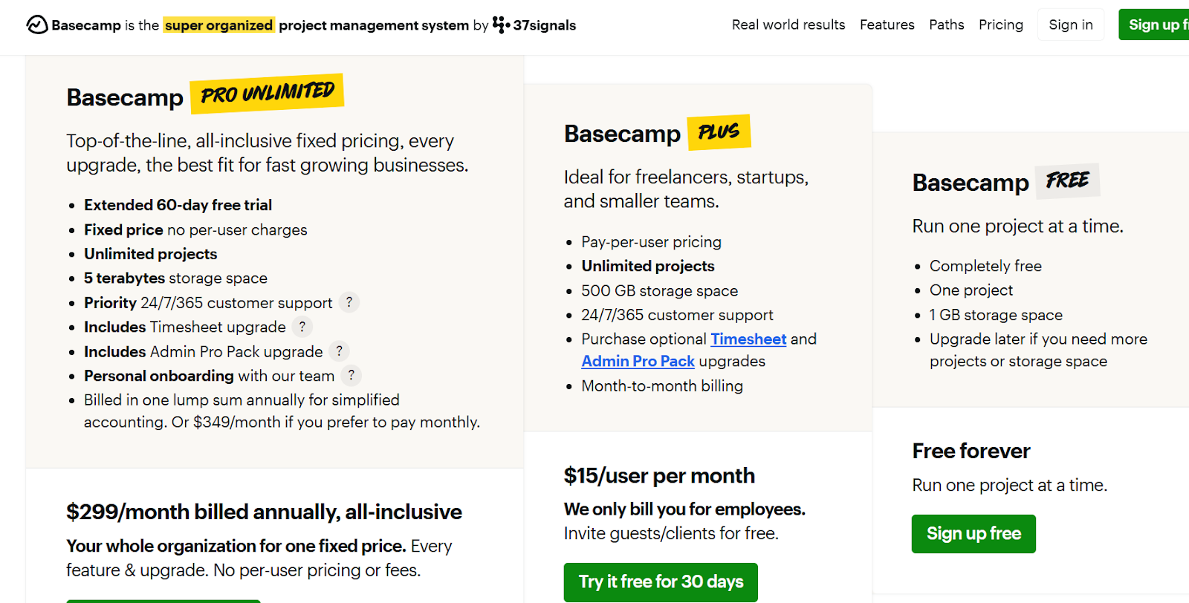Image resolution: width=1189 pixels, height=603 pixels.
Task: Open help tooltip beside Timesheet upgrade
Action: 302,327
